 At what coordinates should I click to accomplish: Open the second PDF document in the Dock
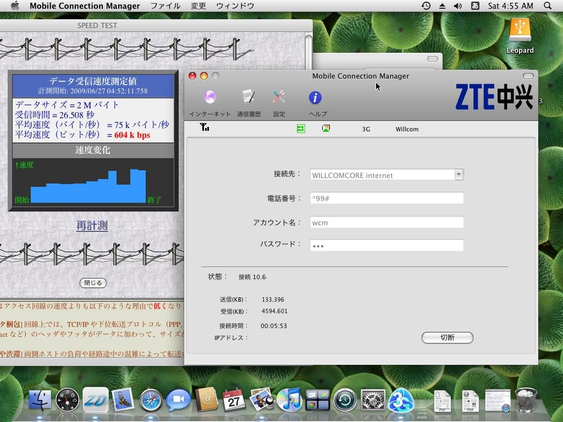[471, 401]
